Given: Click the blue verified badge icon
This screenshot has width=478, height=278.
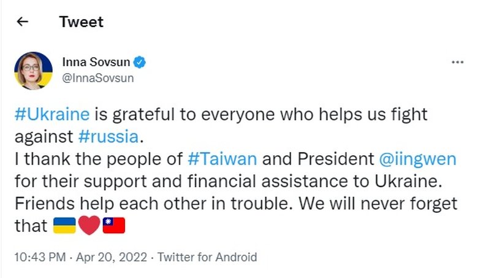Looking at the screenshot, I should [140, 62].
